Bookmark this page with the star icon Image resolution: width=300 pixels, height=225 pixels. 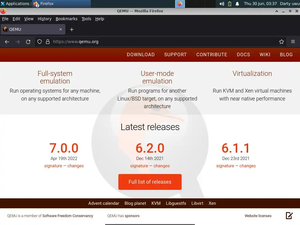coord(282,42)
